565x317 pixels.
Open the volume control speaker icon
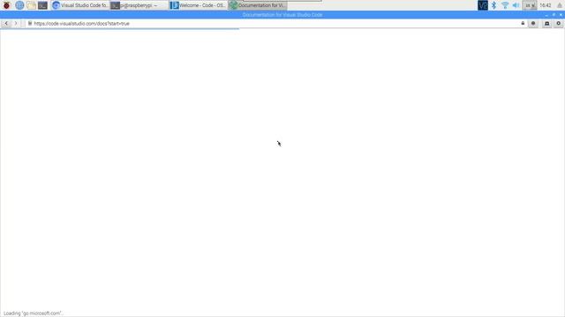pyautogui.click(x=516, y=5)
